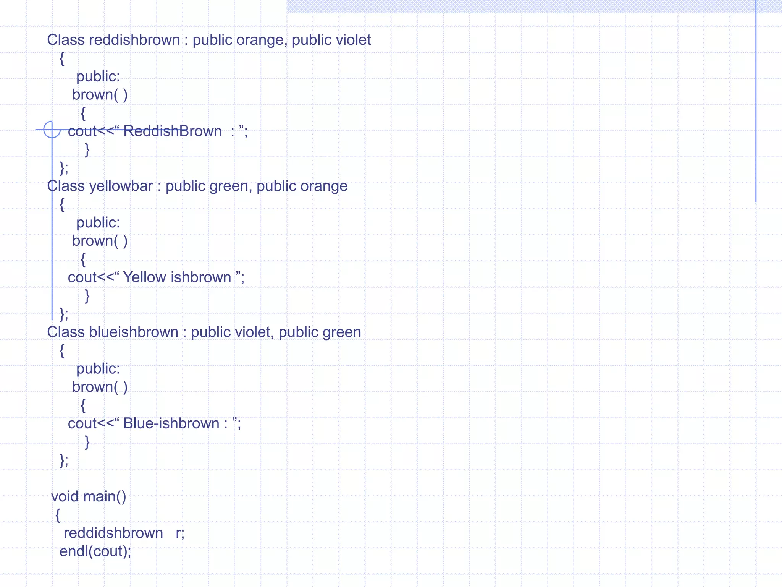This screenshot has width=782, height=587.
Task: Click 'public orange,' in the reddishbrown class header
Action: coord(240,40)
